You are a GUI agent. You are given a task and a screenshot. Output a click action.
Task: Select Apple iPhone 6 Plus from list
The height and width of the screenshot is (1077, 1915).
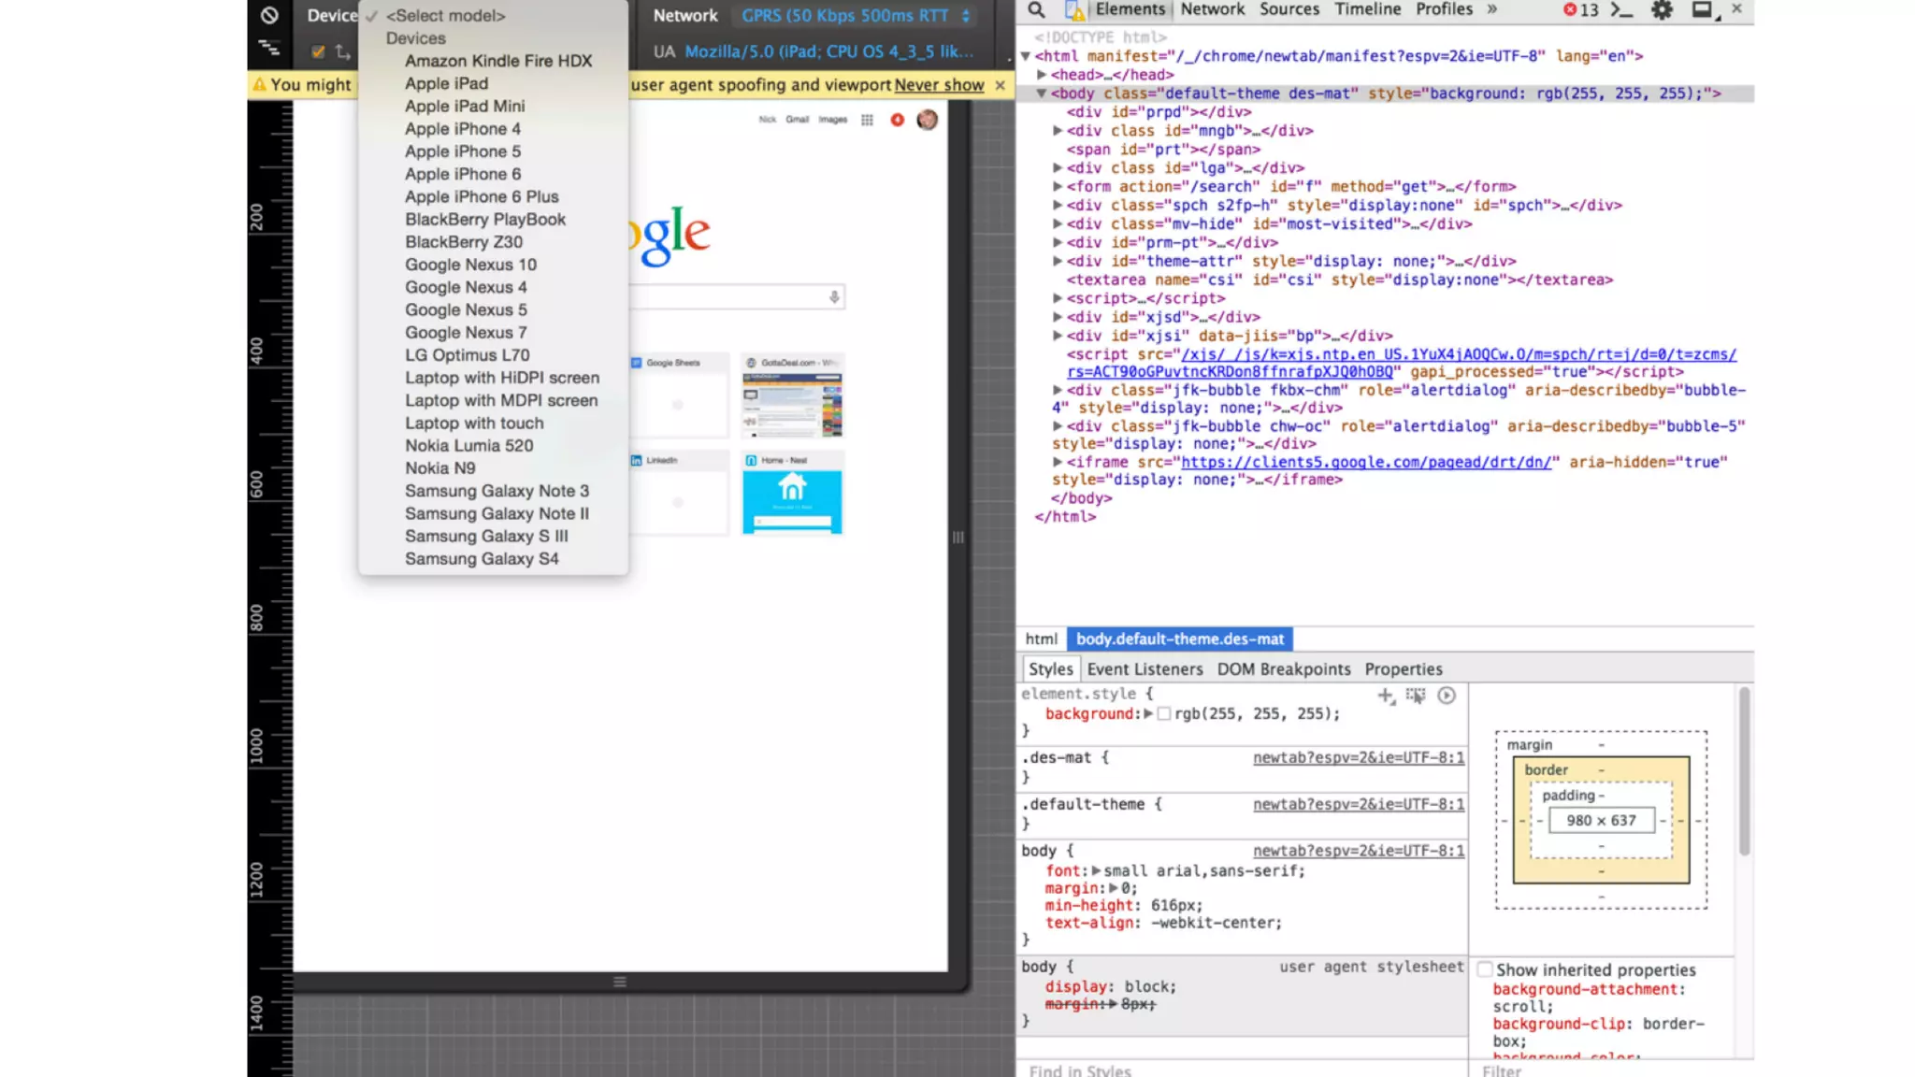coord(481,196)
